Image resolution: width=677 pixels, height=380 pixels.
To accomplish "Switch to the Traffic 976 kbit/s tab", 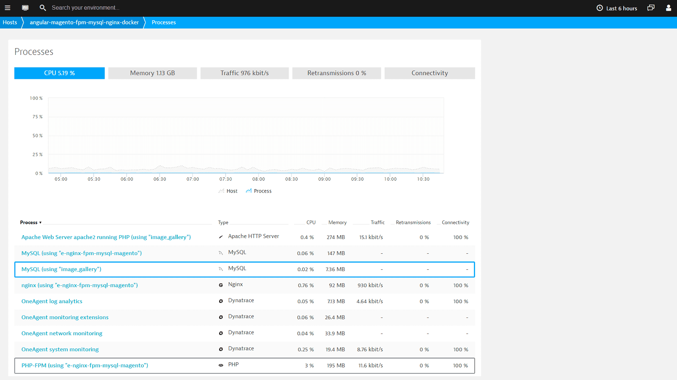I will (245, 73).
